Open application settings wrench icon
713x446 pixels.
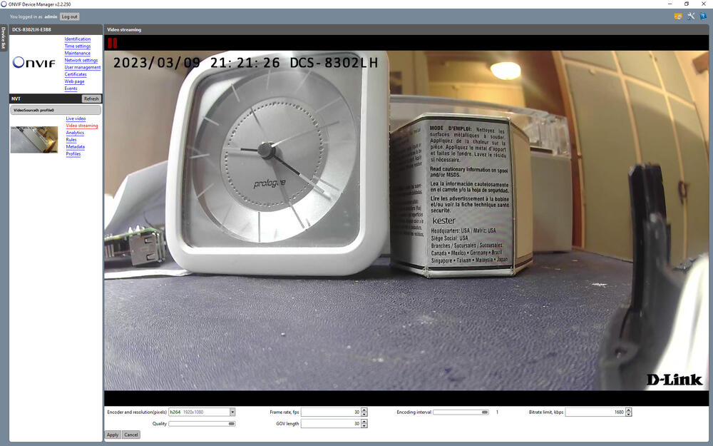(x=690, y=16)
